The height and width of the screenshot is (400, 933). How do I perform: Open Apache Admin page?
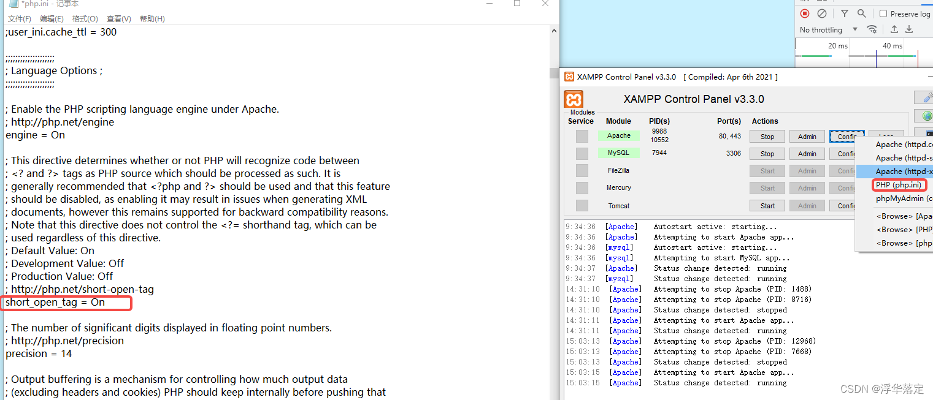tap(807, 137)
